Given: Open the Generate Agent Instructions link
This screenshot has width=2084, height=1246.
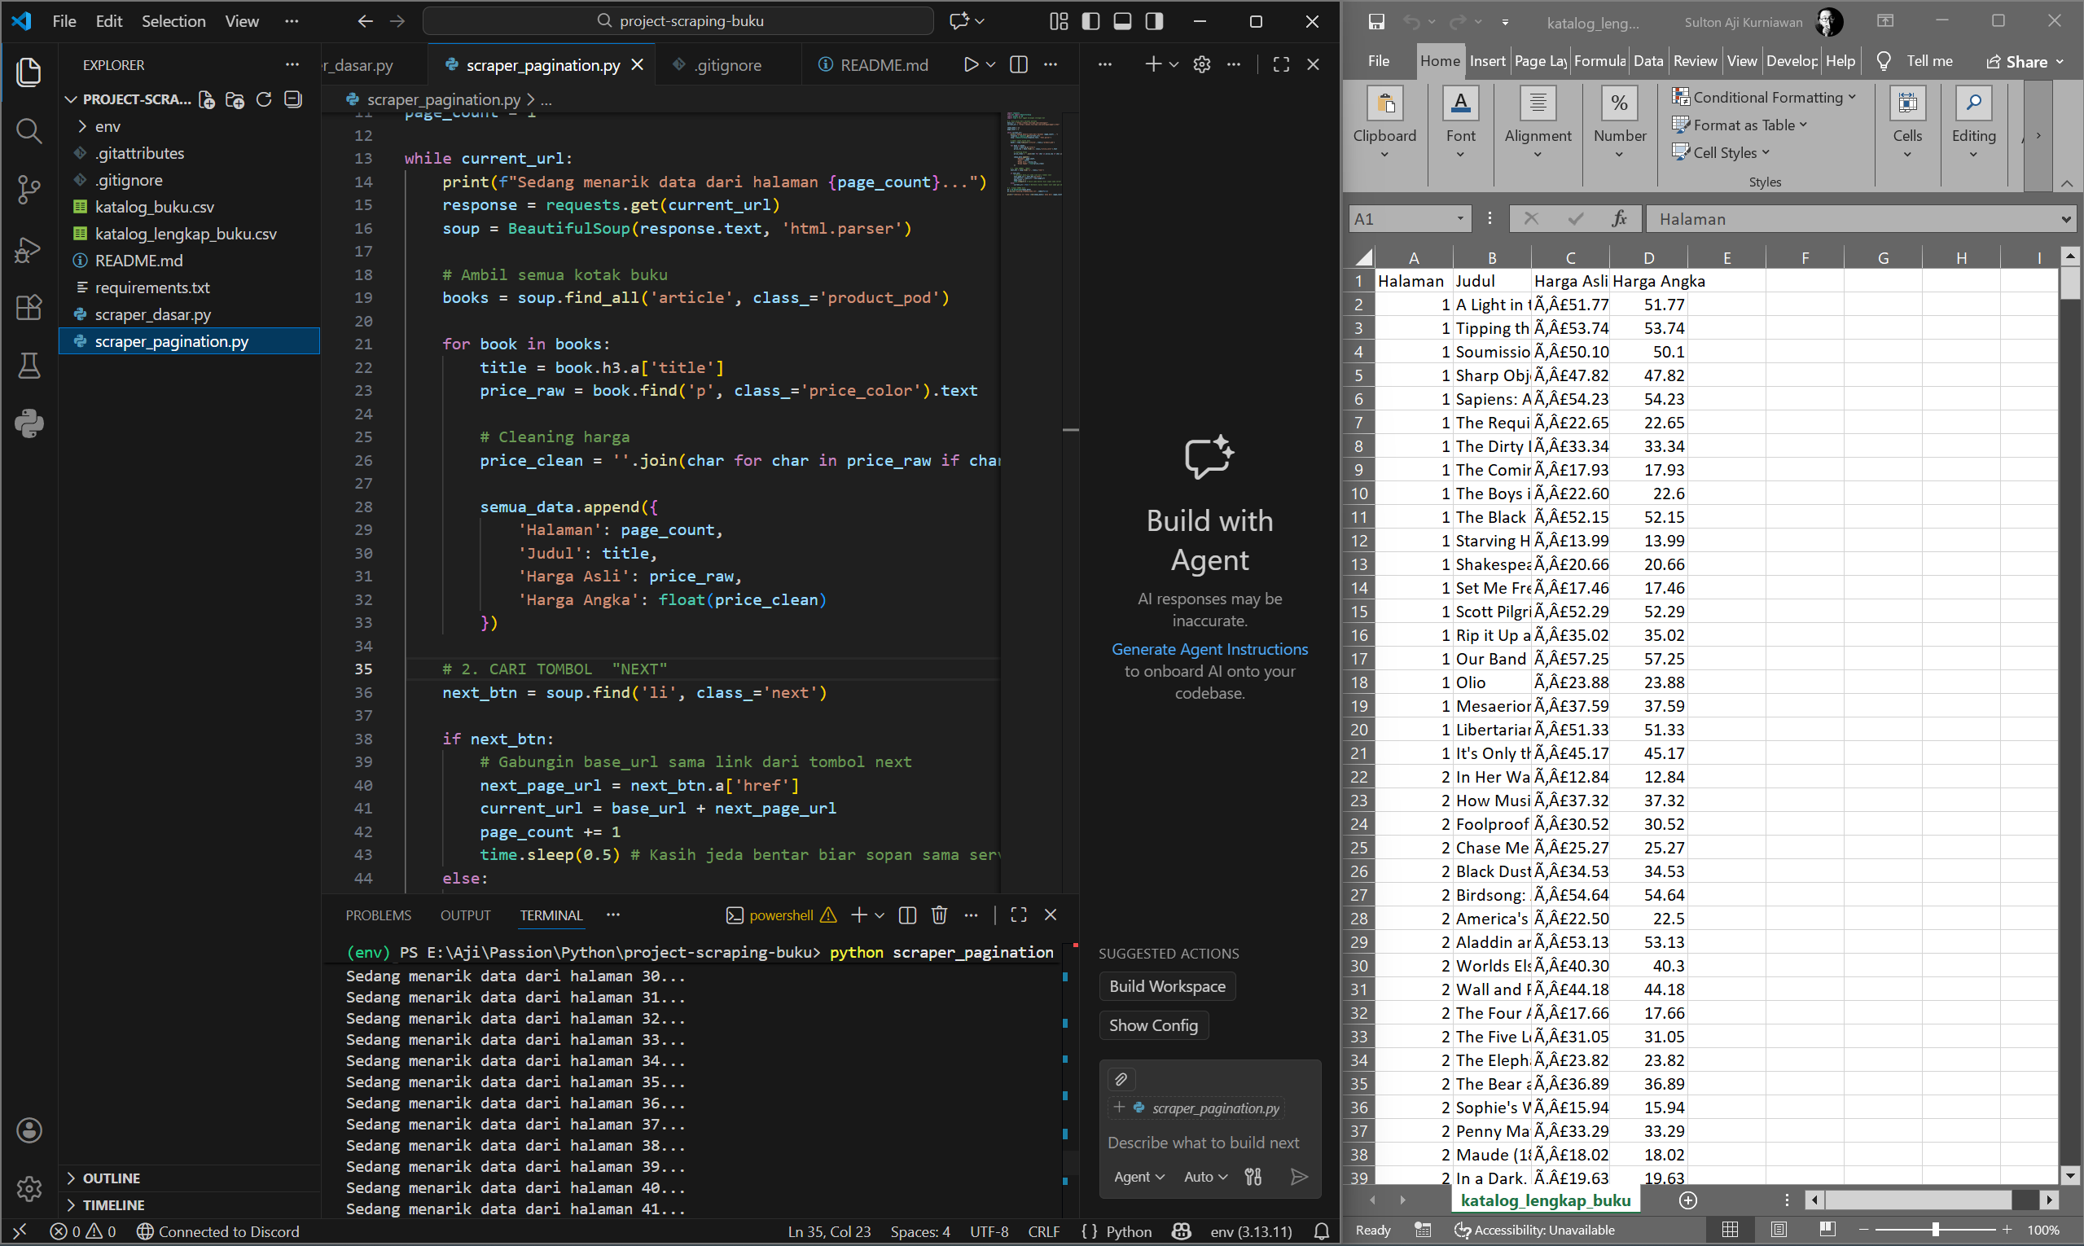Looking at the screenshot, I should tap(1209, 649).
